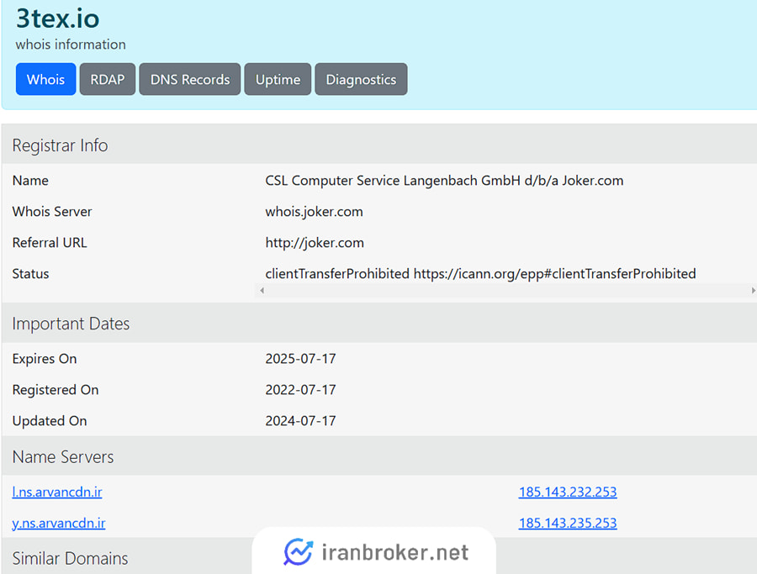Click the Similar Domains section header

click(70, 558)
